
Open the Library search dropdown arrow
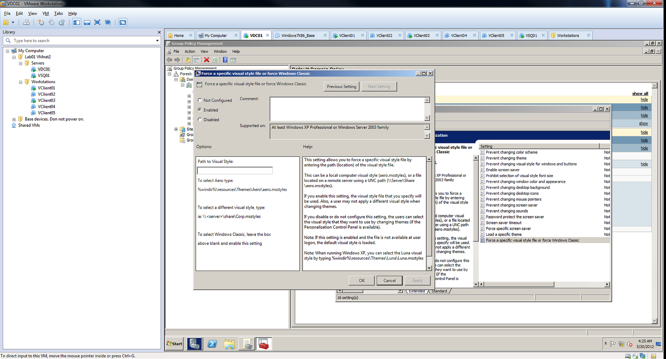point(157,41)
